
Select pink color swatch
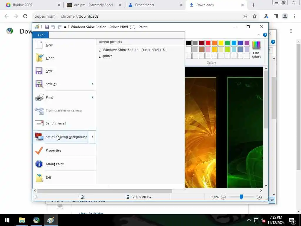tap(208, 49)
